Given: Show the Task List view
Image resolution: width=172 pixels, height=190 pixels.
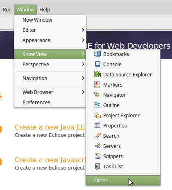Looking at the screenshot, I should point(123,166).
